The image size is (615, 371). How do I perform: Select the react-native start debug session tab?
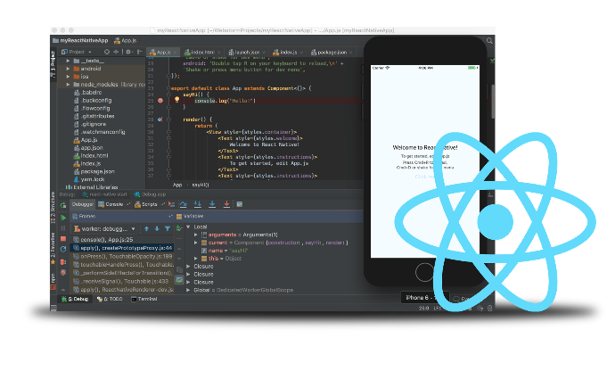[x=104, y=194]
